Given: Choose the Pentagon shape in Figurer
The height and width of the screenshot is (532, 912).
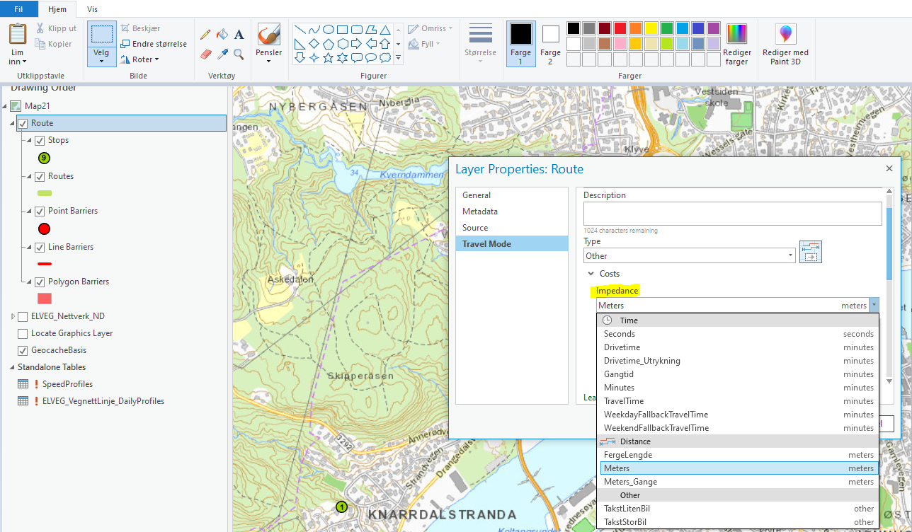Looking at the screenshot, I should pyautogui.click(x=329, y=44).
